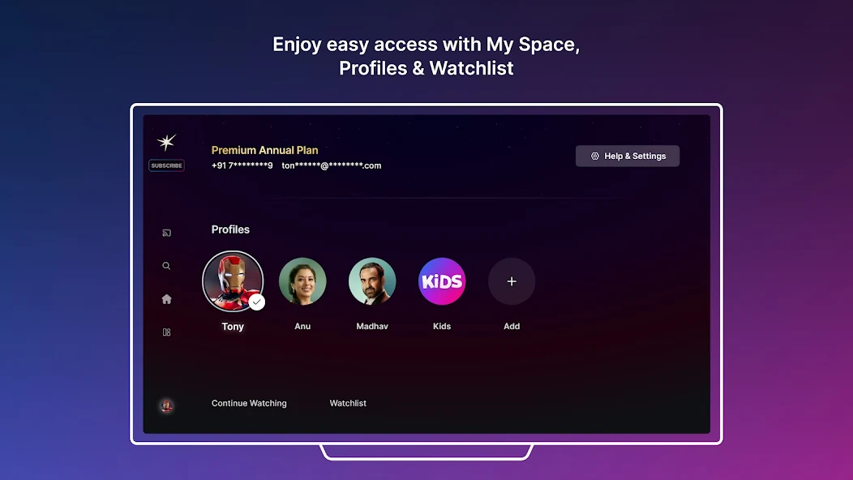Open the cast screen icon in sidebar

(166, 233)
